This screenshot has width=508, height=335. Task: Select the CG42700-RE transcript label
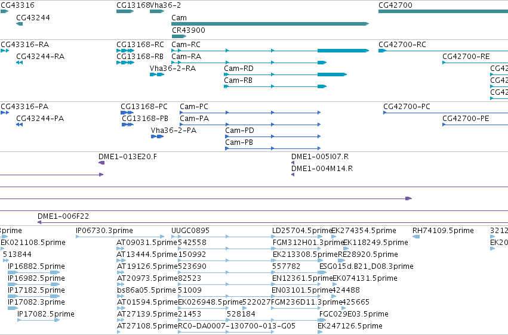(466, 57)
